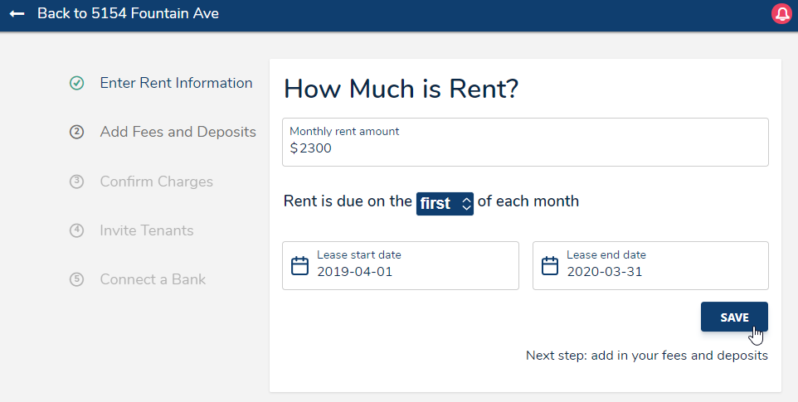The height and width of the screenshot is (402, 798).
Task: Open the notifications bell
Action: click(x=781, y=14)
